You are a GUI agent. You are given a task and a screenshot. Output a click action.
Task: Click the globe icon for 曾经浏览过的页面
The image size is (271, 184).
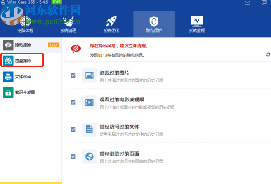point(90,156)
